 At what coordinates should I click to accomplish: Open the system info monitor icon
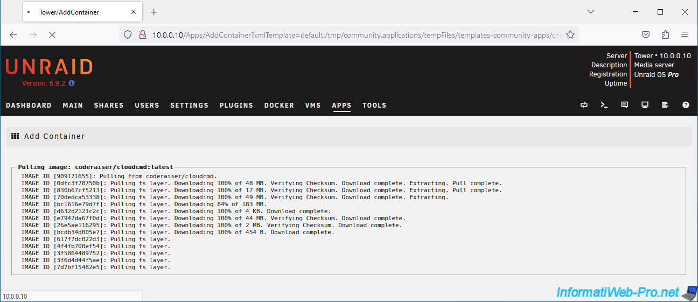point(645,106)
